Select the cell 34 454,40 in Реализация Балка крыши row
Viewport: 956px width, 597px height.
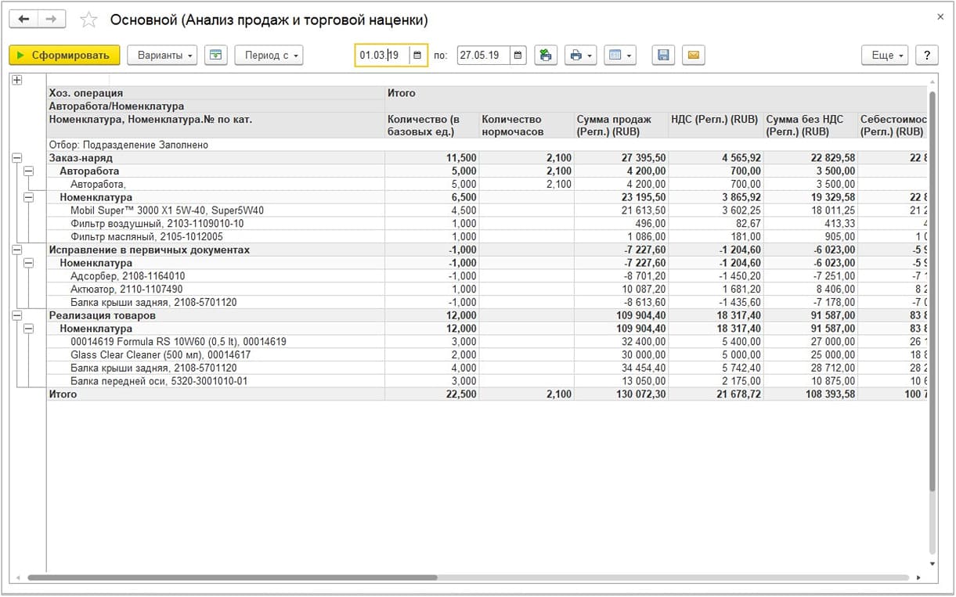click(621, 369)
